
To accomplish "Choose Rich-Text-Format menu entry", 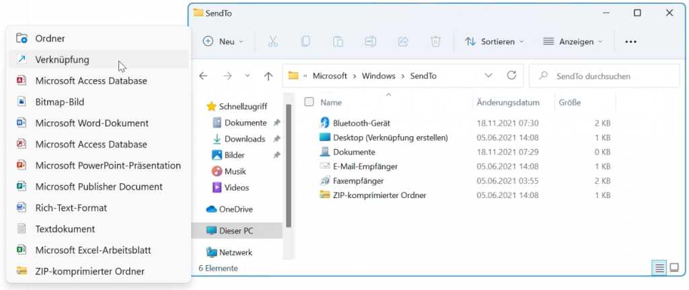I will click(x=98, y=207).
